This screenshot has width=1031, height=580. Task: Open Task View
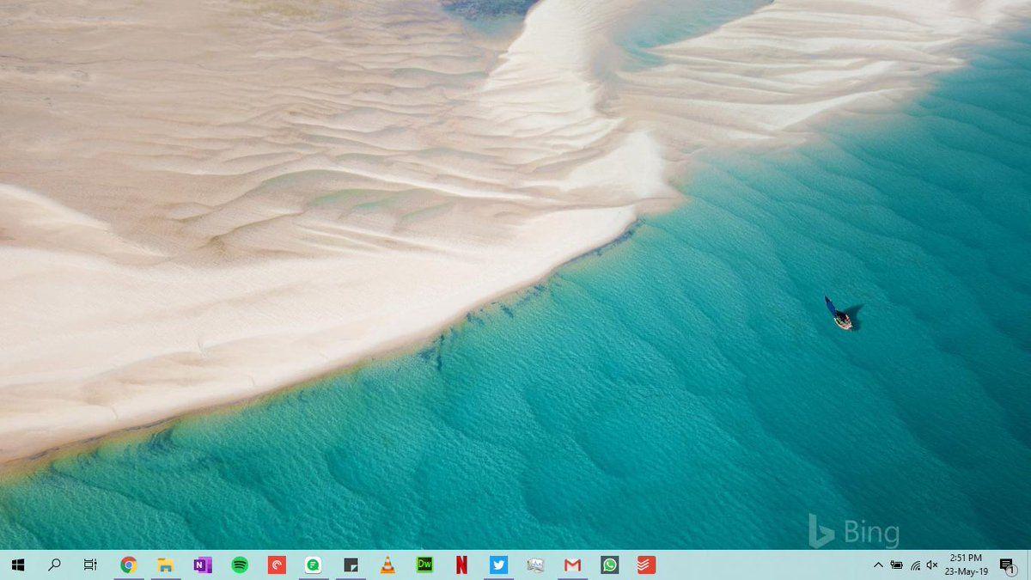click(89, 565)
